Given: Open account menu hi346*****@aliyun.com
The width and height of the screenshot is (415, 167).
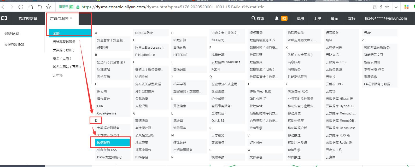Looking at the screenshot, I should pyautogui.click(x=386, y=18).
